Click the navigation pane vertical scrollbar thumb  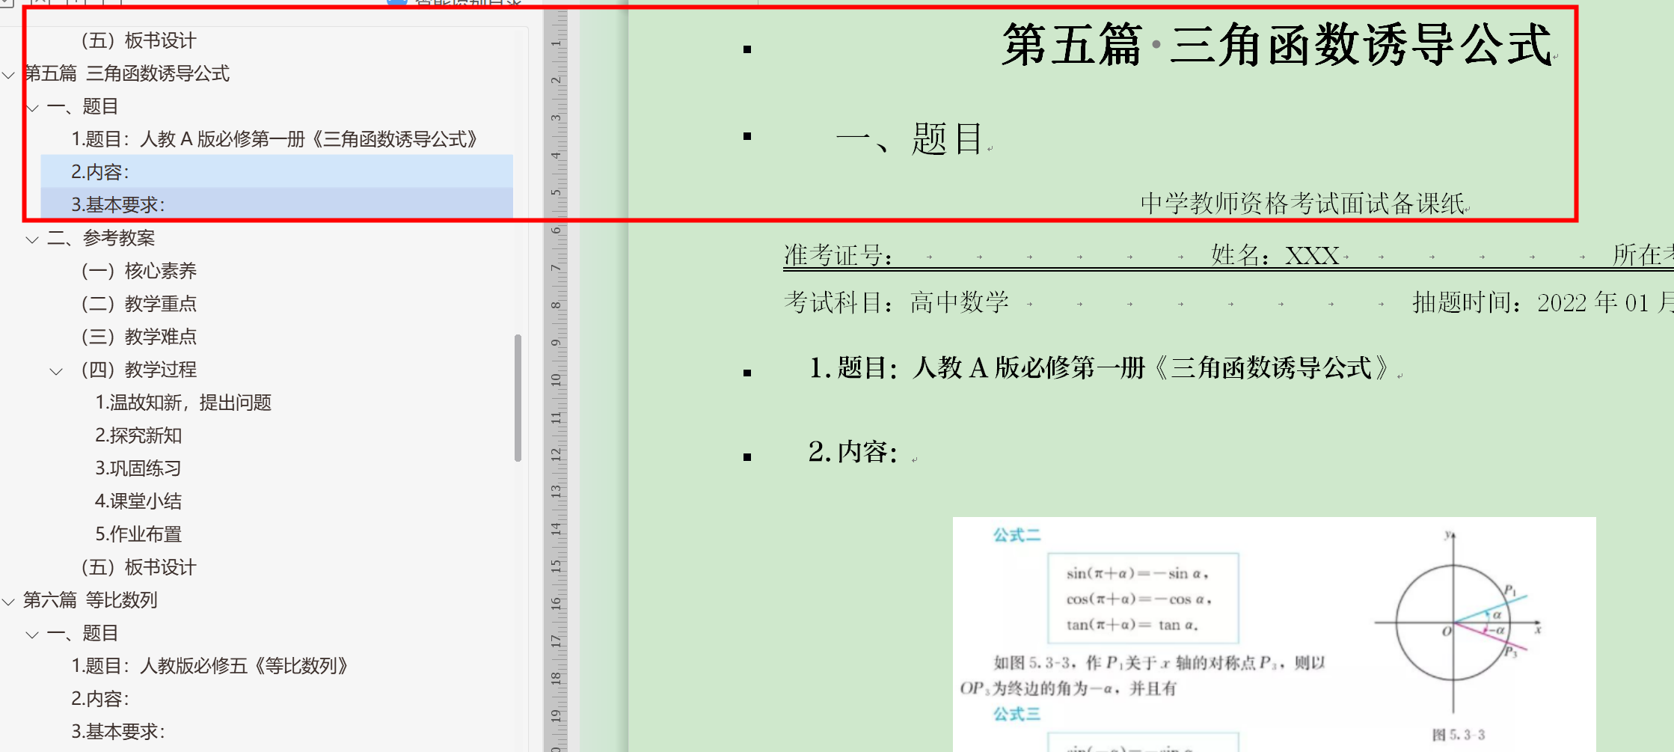518,397
